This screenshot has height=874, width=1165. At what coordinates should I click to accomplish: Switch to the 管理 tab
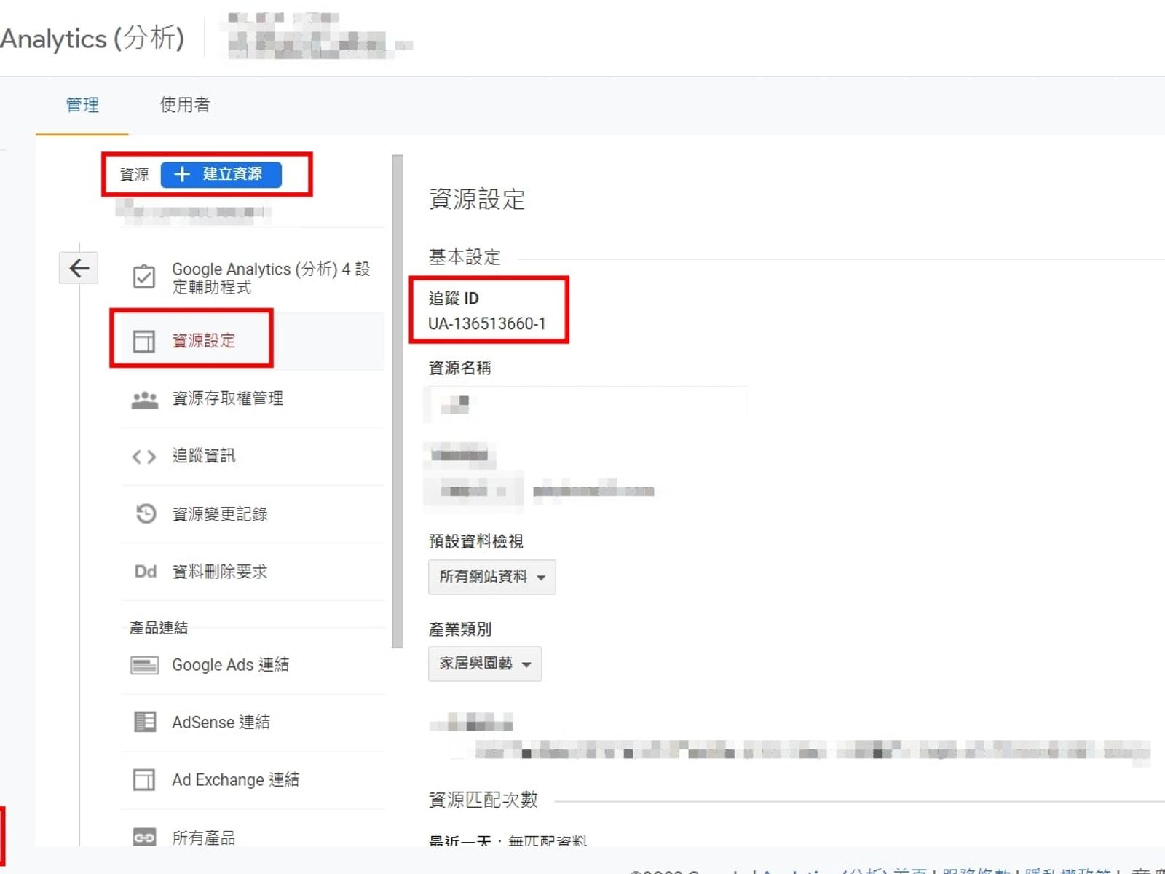[82, 105]
